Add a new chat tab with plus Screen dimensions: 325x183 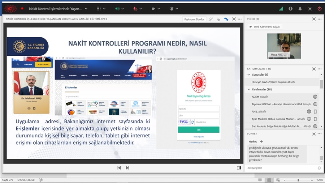click(x=261, y=141)
